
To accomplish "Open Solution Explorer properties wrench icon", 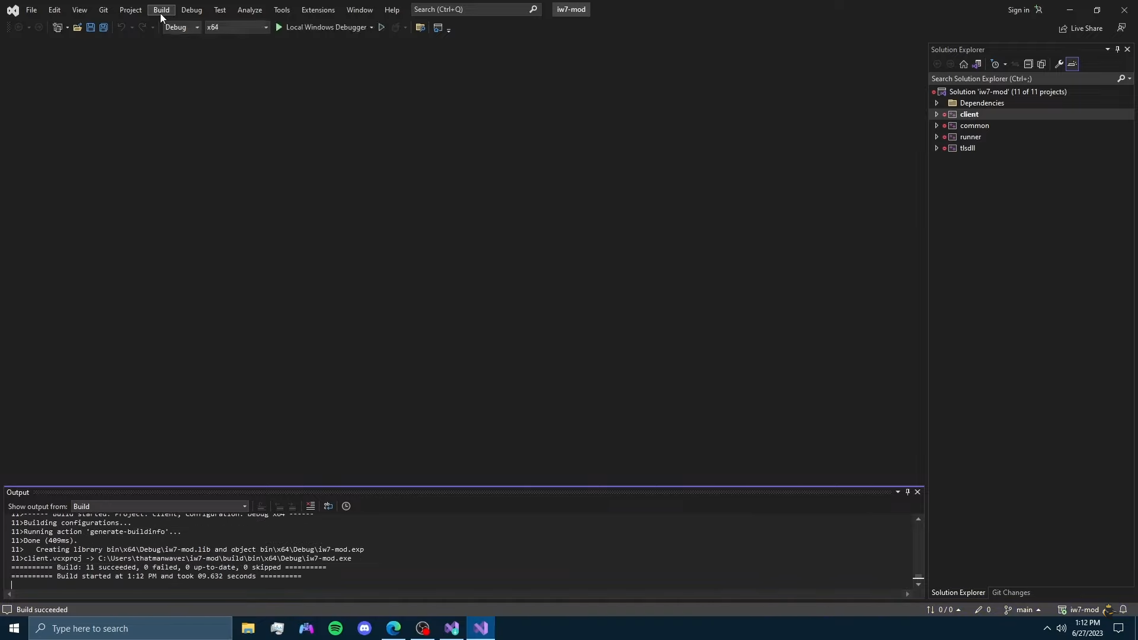I will pyautogui.click(x=1059, y=64).
